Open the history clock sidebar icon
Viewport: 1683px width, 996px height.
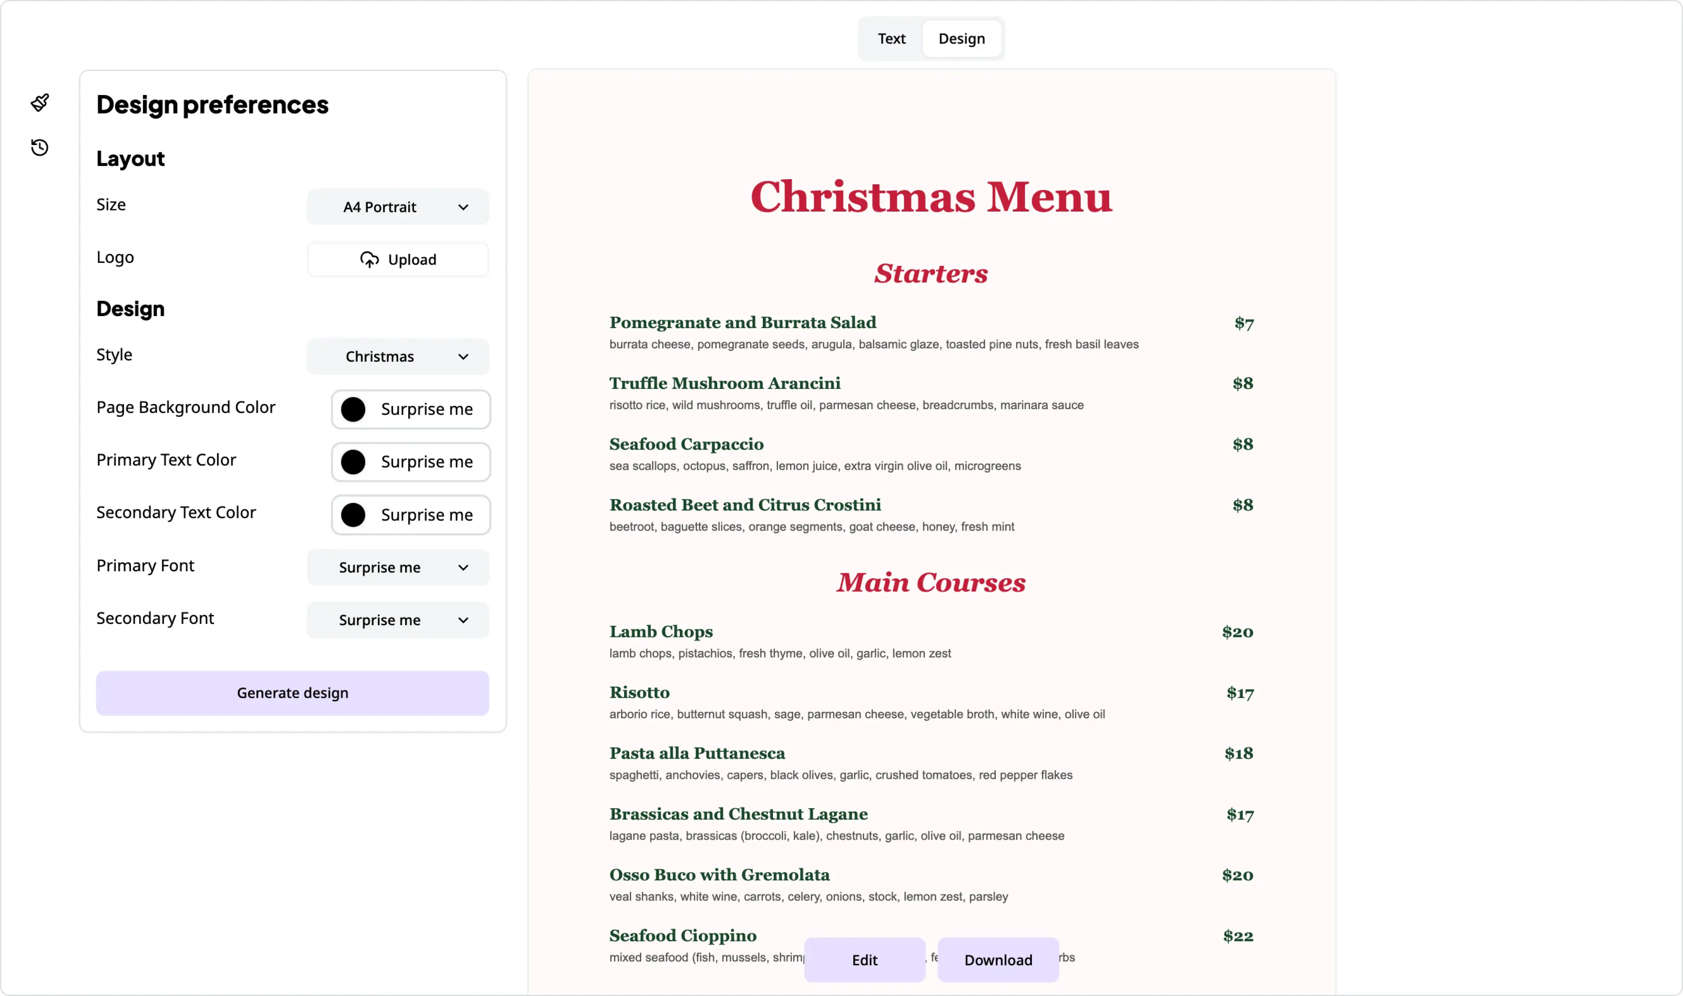(x=40, y=148)
